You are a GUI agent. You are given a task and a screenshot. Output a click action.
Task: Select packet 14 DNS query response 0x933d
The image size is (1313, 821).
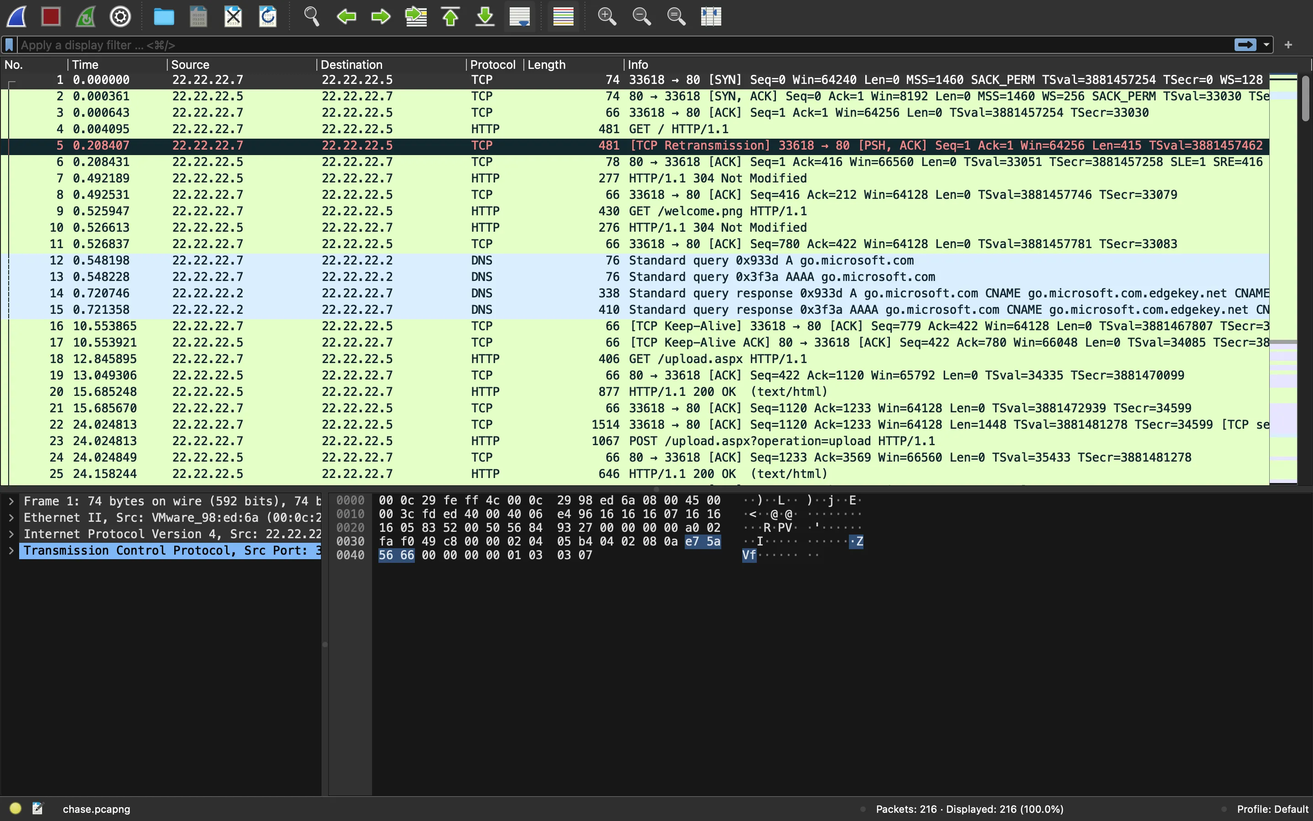pos(635,293)
